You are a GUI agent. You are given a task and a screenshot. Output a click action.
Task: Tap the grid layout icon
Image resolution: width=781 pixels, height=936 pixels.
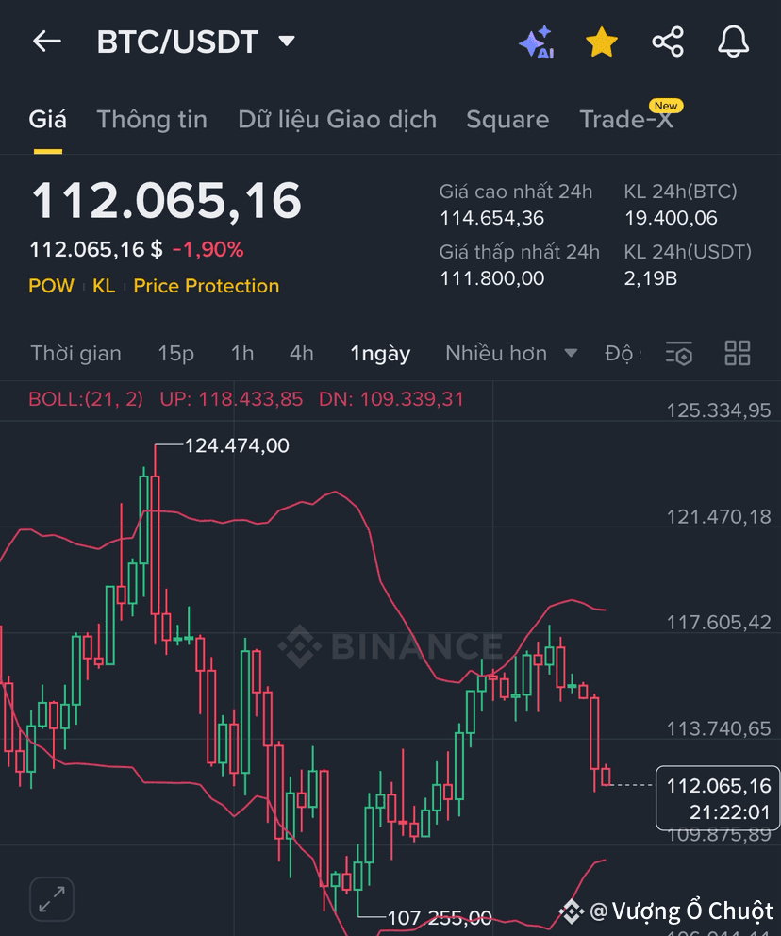tap(737, 354)
